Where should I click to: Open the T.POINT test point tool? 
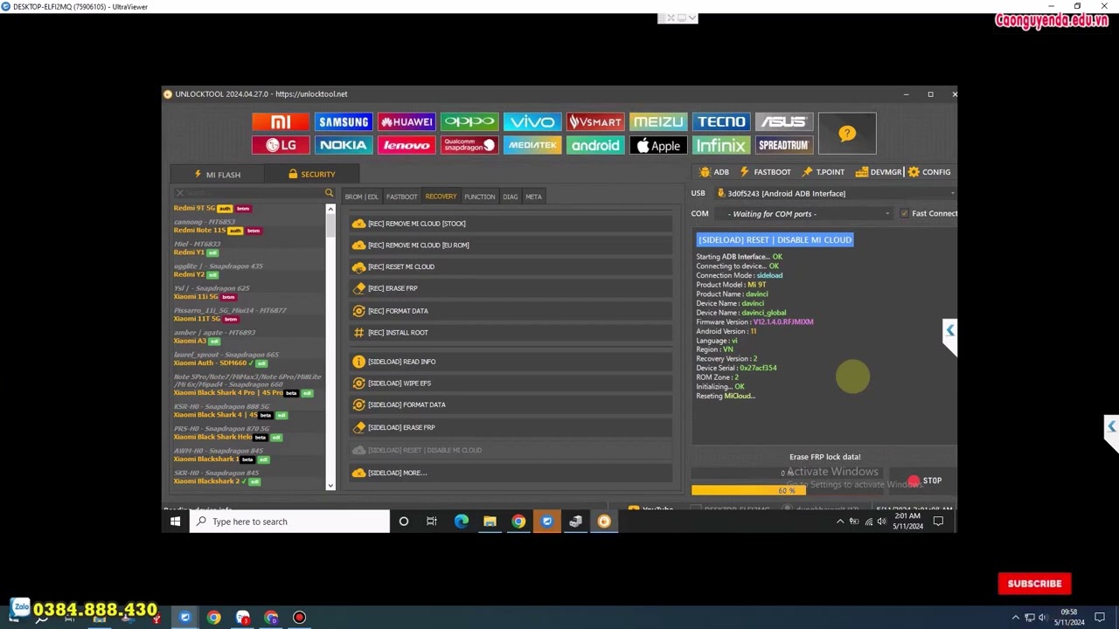pos(823,172)
